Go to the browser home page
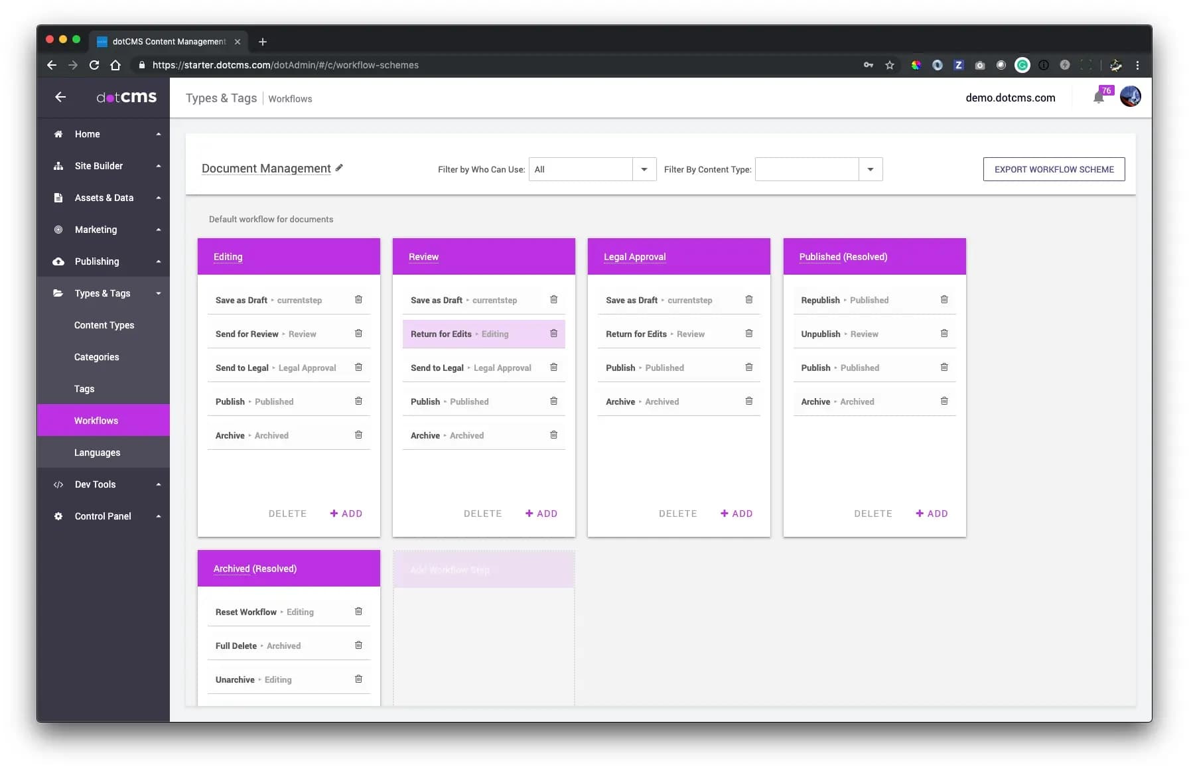The width and height of the screenshot is (1189, 771). [115, 65]
